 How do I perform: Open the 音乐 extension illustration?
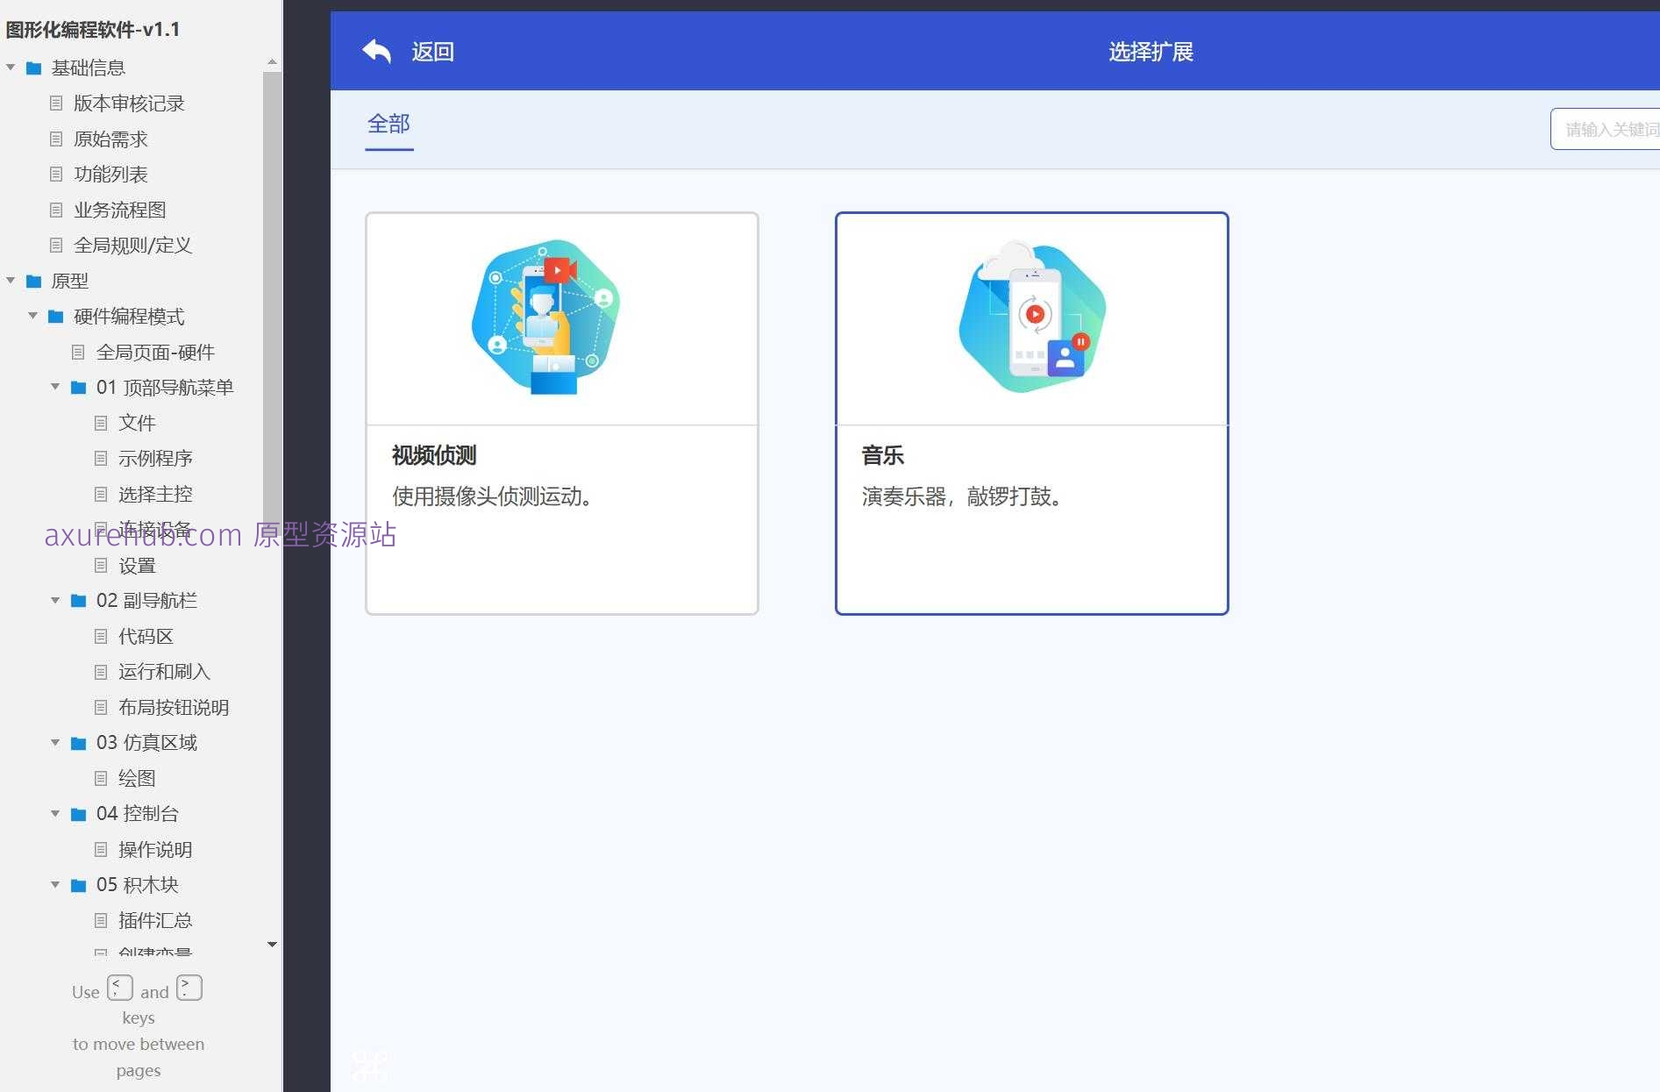click(x=1032, y=317)
